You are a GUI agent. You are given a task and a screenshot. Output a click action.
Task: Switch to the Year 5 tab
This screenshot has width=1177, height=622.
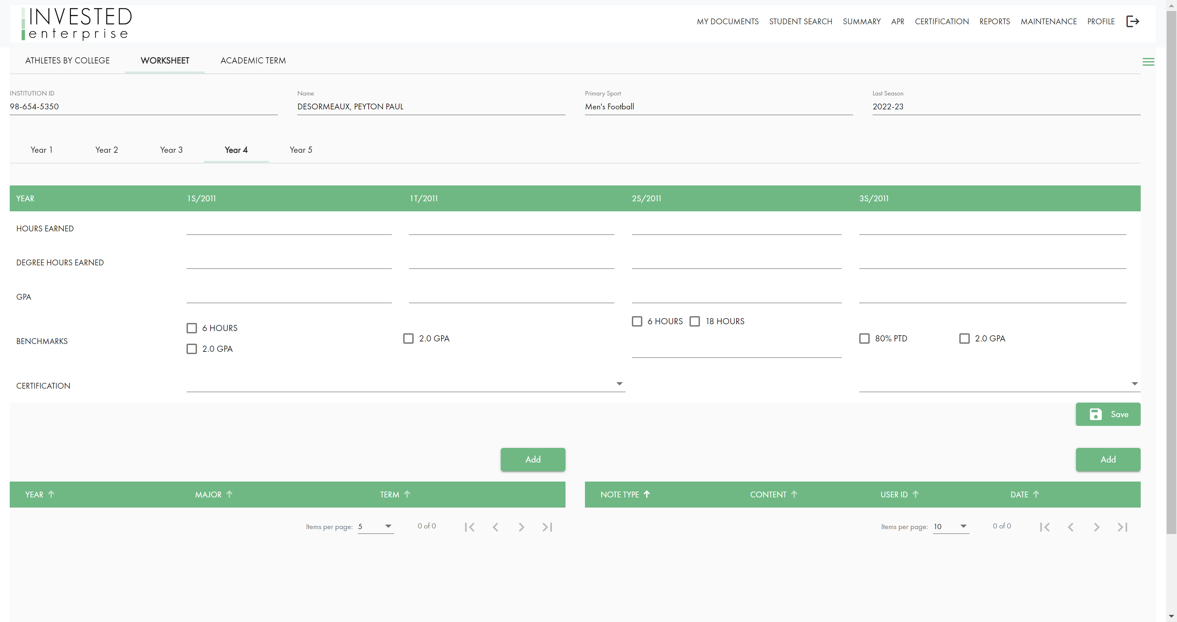coord(301,150)
